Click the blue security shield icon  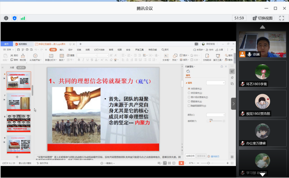point(14,18)
